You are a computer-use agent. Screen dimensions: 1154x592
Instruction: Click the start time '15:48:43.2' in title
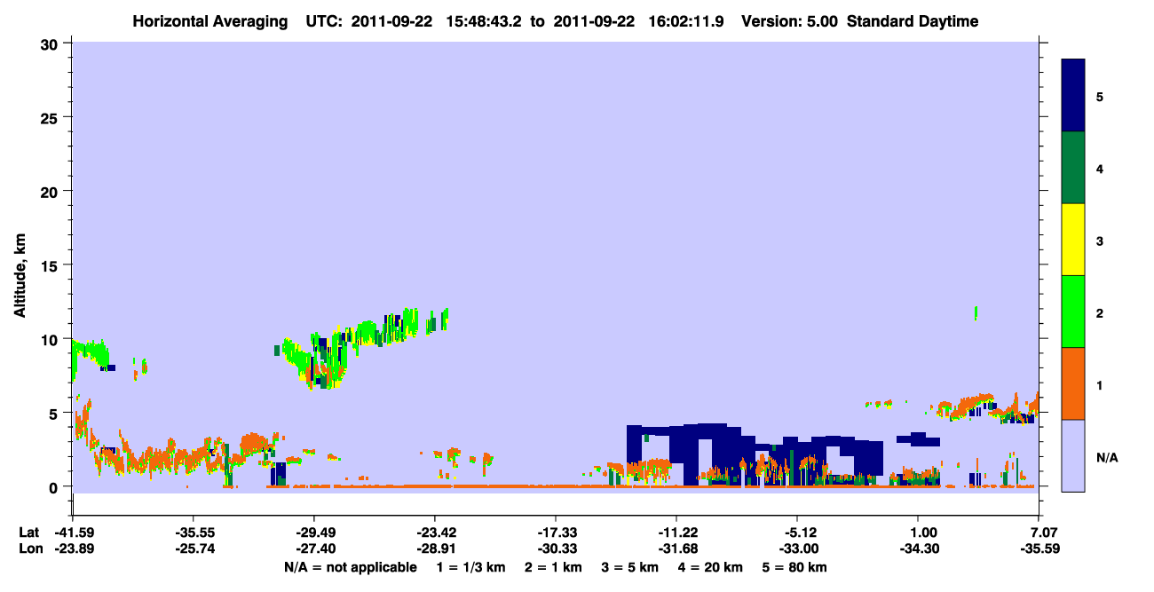[482, 21]
